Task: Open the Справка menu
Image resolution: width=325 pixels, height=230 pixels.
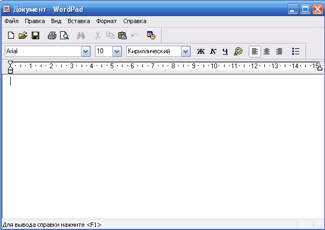Action: 135,21
